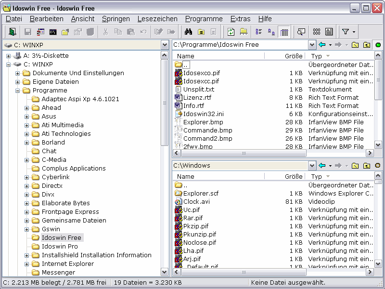The height and width of the screenshot is (289, 385).
Task: Toggle the details view mode button
Action: point(284,32)
